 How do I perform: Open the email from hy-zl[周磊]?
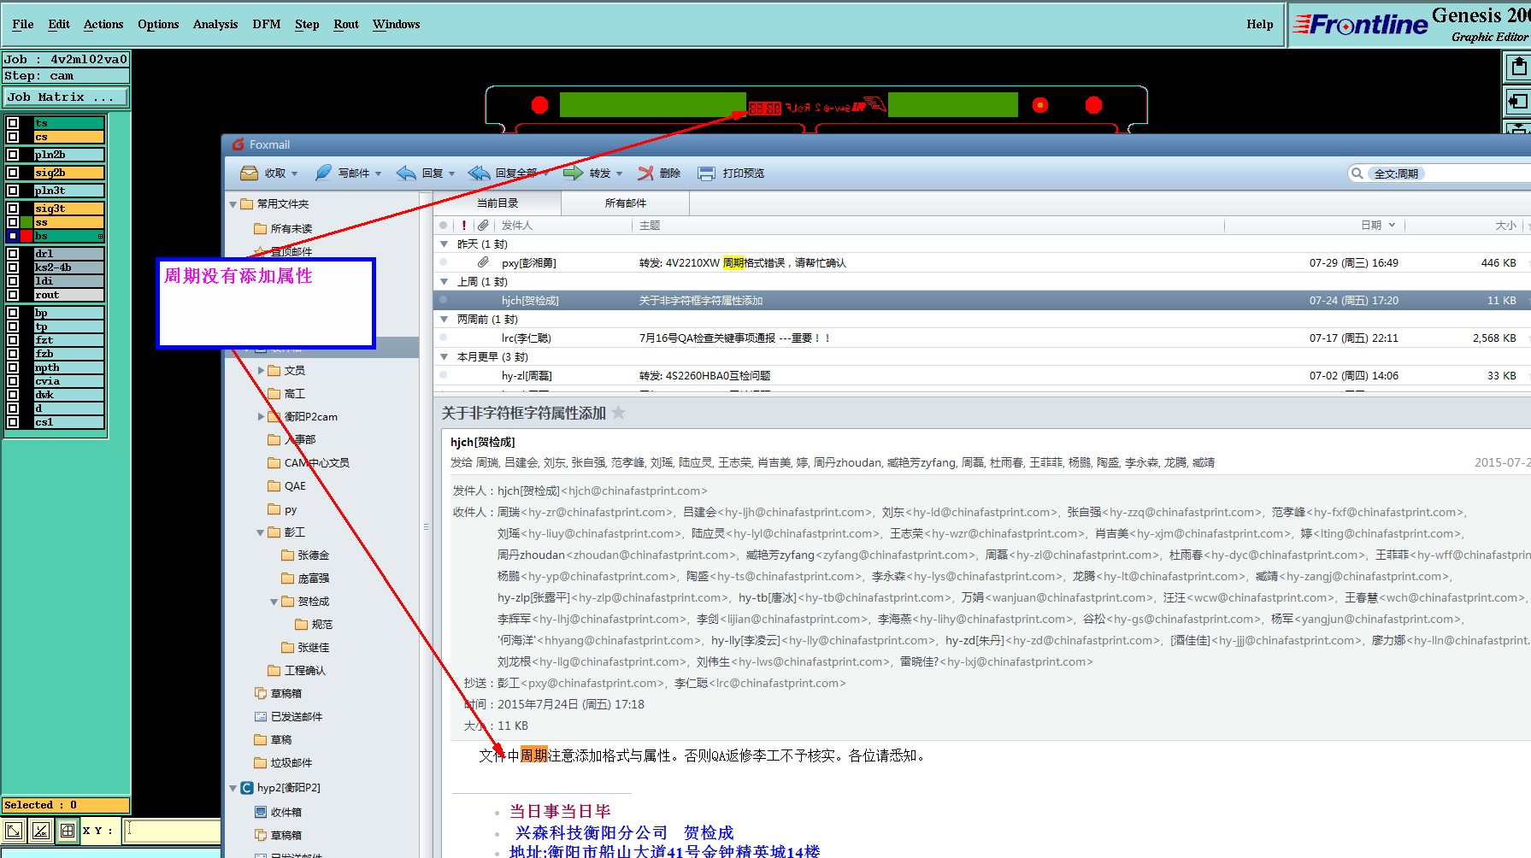pos(981,376)
